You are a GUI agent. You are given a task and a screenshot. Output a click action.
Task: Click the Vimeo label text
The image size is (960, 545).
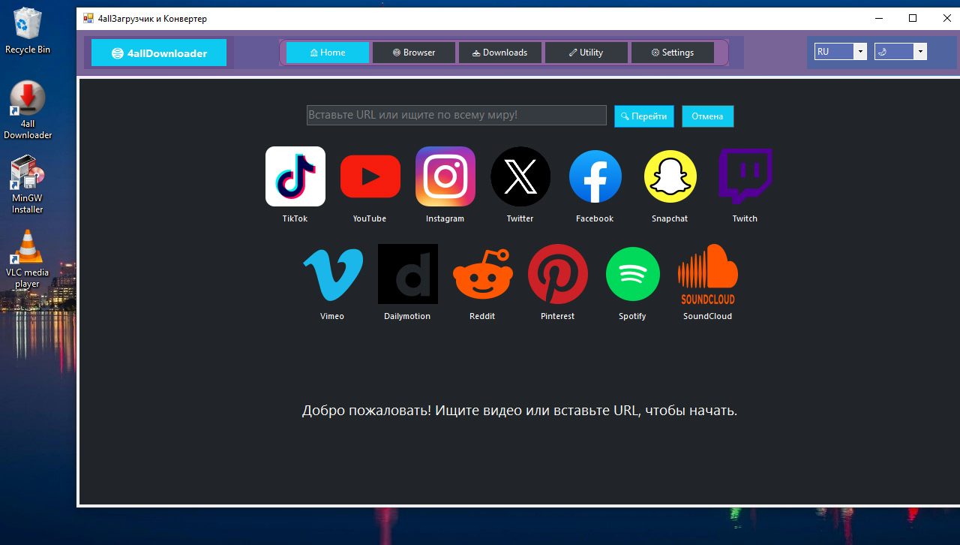[x=332, y=316]
